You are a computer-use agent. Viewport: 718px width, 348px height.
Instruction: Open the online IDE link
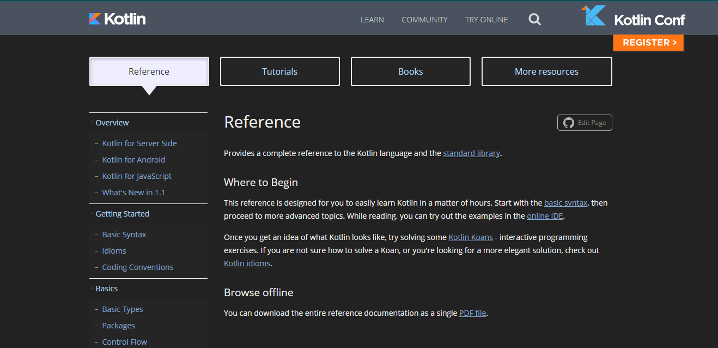pos(545,216)
